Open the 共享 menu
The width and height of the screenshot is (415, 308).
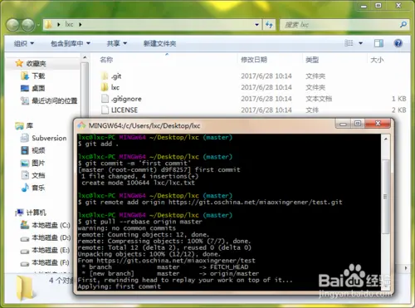tap(117, 43)
